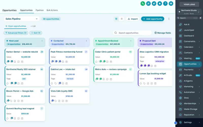
Task: Expand the Marketing sidebar submenu
Action: coord(199,87)
